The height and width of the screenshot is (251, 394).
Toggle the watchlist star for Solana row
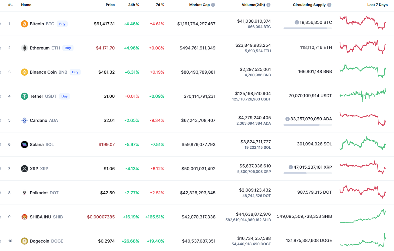coord(1,145)
